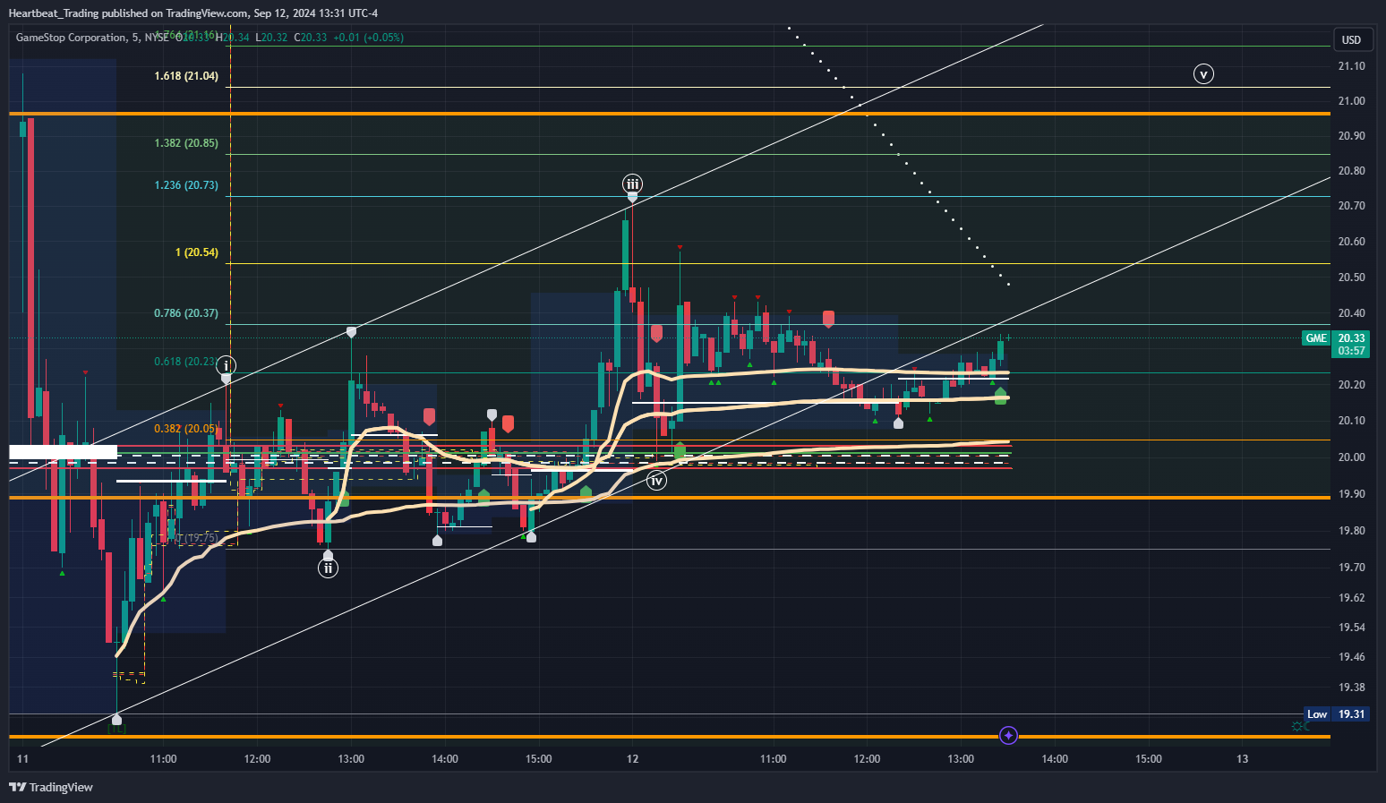Click the circled wave label i

tap(227, 365)
